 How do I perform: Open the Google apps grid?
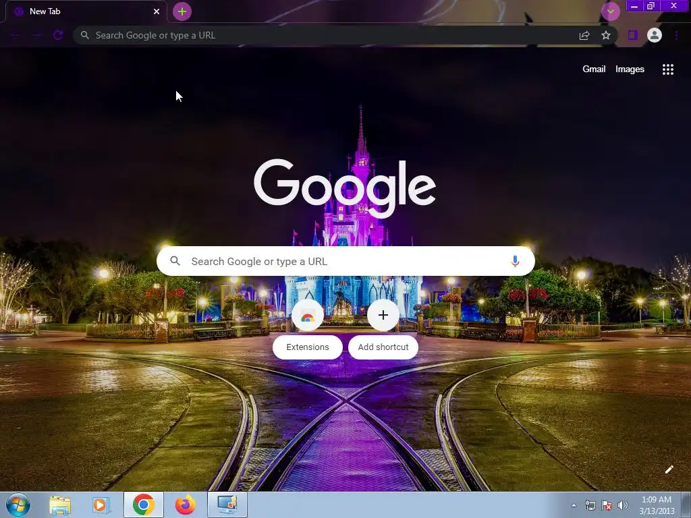(667, 69)
